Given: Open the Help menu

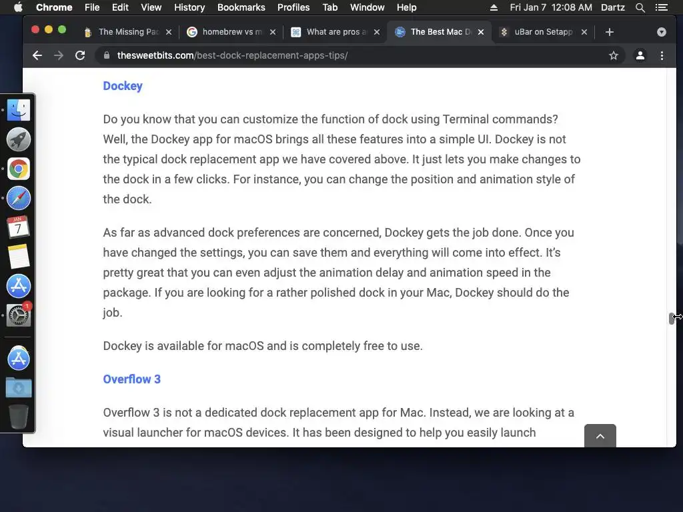Looking at the screenshot, I should point(406,7).
